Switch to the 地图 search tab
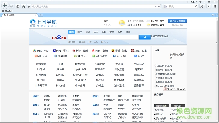 tap(112, 32)
